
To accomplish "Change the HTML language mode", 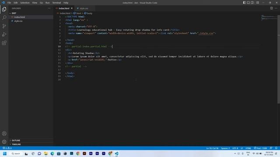I will point(248,148).
